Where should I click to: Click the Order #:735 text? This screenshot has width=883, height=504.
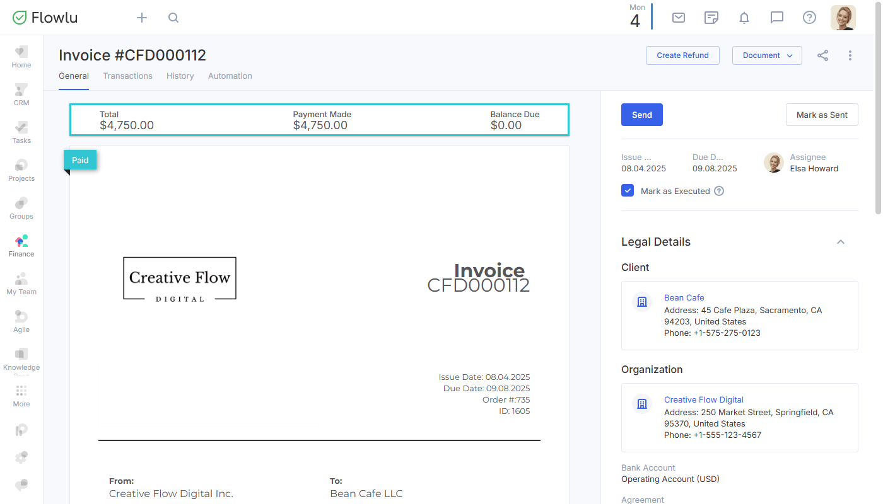[506, 400]
